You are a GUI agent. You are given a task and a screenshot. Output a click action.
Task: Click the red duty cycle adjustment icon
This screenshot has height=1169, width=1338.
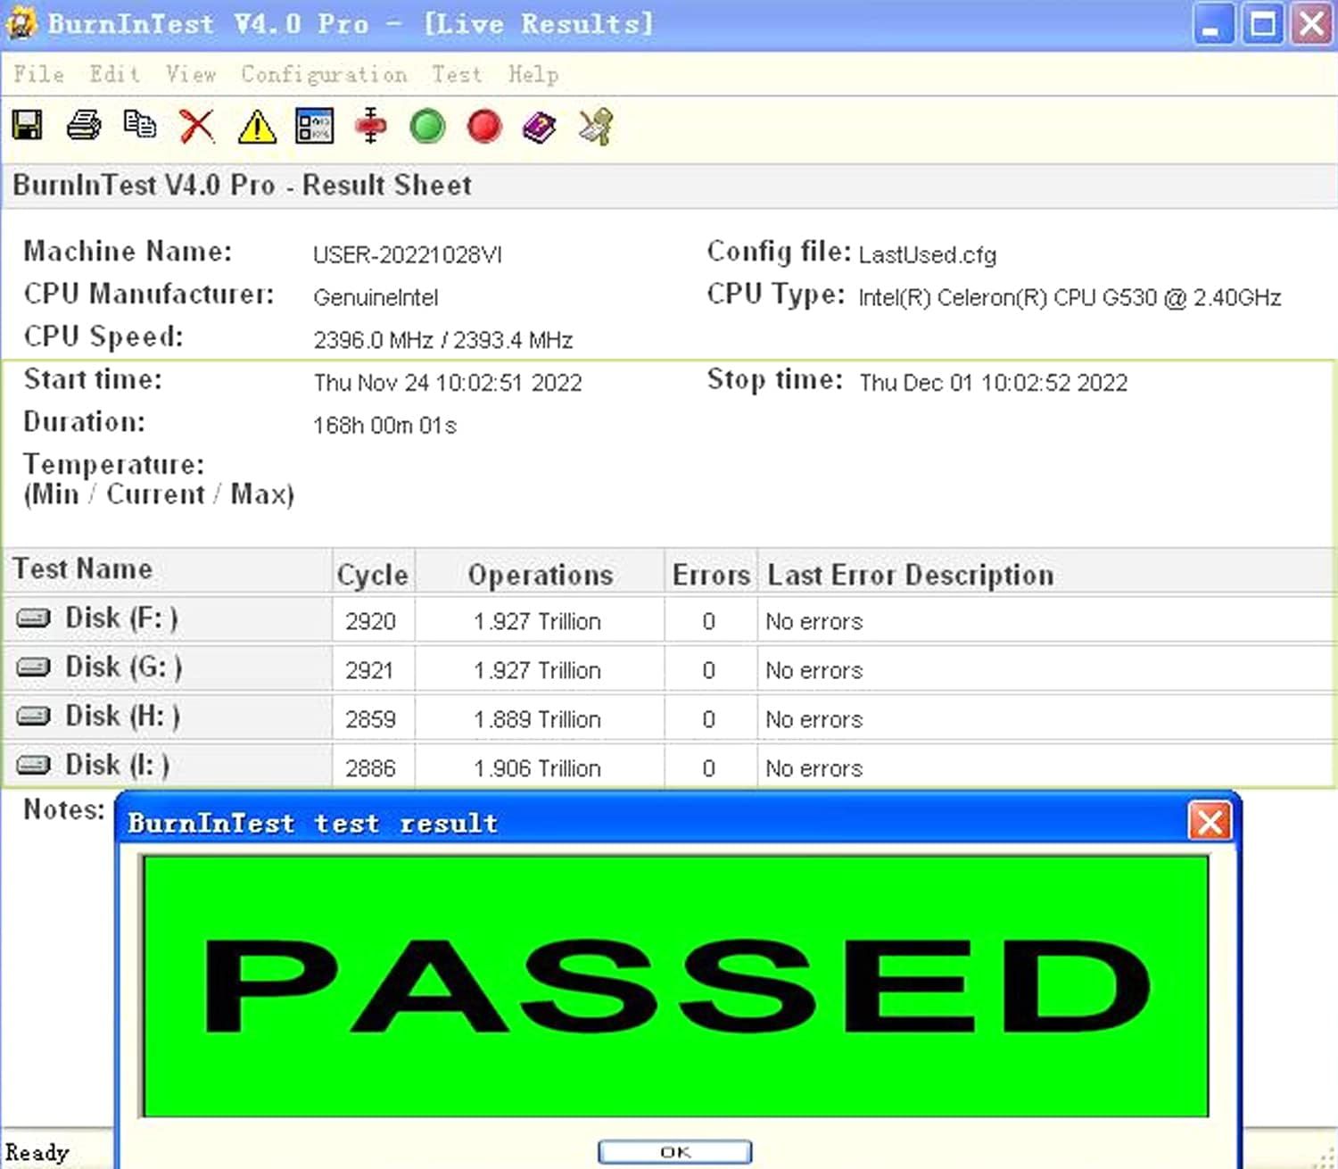pyautogui.click(x=371, y=126)
